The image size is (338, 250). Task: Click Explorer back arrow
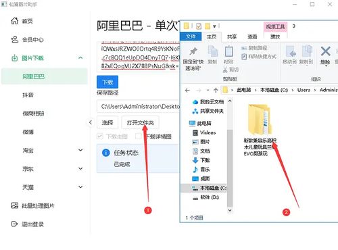pyautogui.click(x=187, y=91)
